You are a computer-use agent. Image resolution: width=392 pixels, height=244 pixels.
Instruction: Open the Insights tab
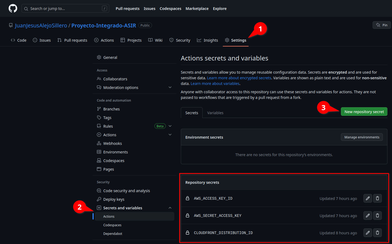(x=207, y=40)
